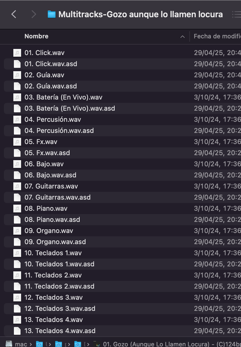Select 04. Percusión.wav file

pyautogui.click(x=122, y=120)
